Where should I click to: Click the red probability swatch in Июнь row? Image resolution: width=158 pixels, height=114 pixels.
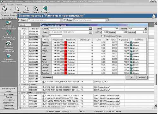(66, 56)
